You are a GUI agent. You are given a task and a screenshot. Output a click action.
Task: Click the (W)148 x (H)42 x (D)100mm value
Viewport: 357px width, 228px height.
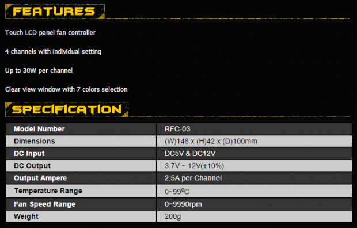point(211,141)
